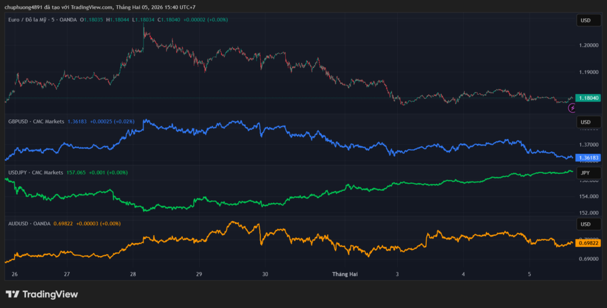This screenshot has height=308, width=607.
Task: Open the JPY currency selector for the USDJPY pane
Action: [x=585, y=173]
